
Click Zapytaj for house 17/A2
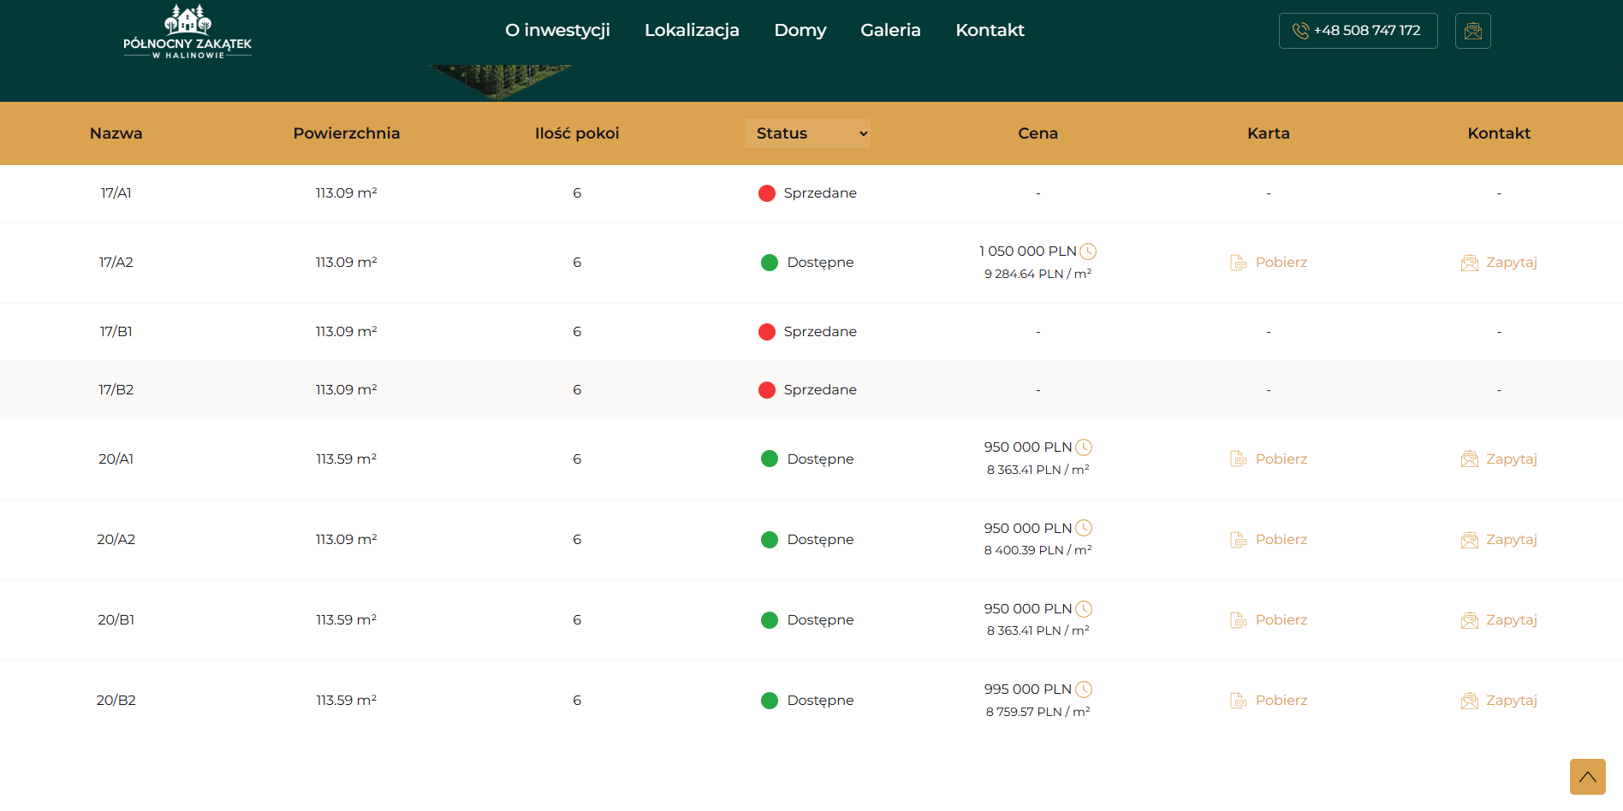1499,263
